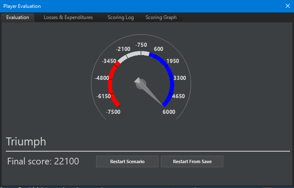This screenshot has width=294, height=188.
Task: Switch to the Evaluation tab
Action: [x=17, y=17]
